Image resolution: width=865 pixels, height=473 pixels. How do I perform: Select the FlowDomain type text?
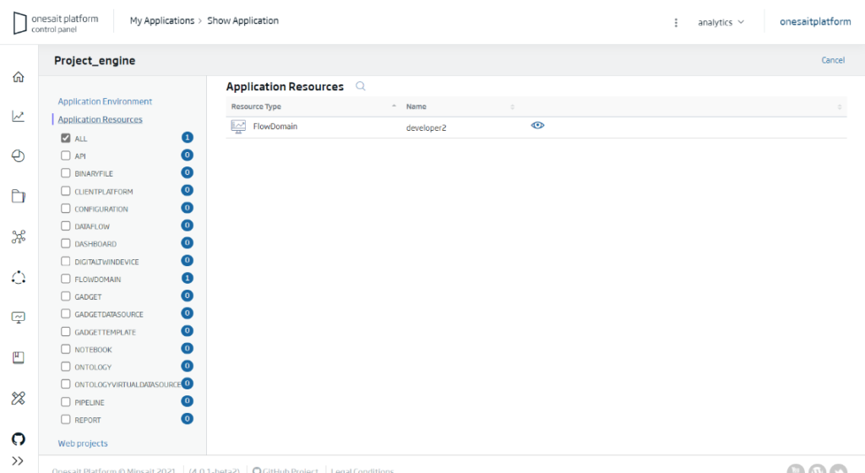point(275,126)
